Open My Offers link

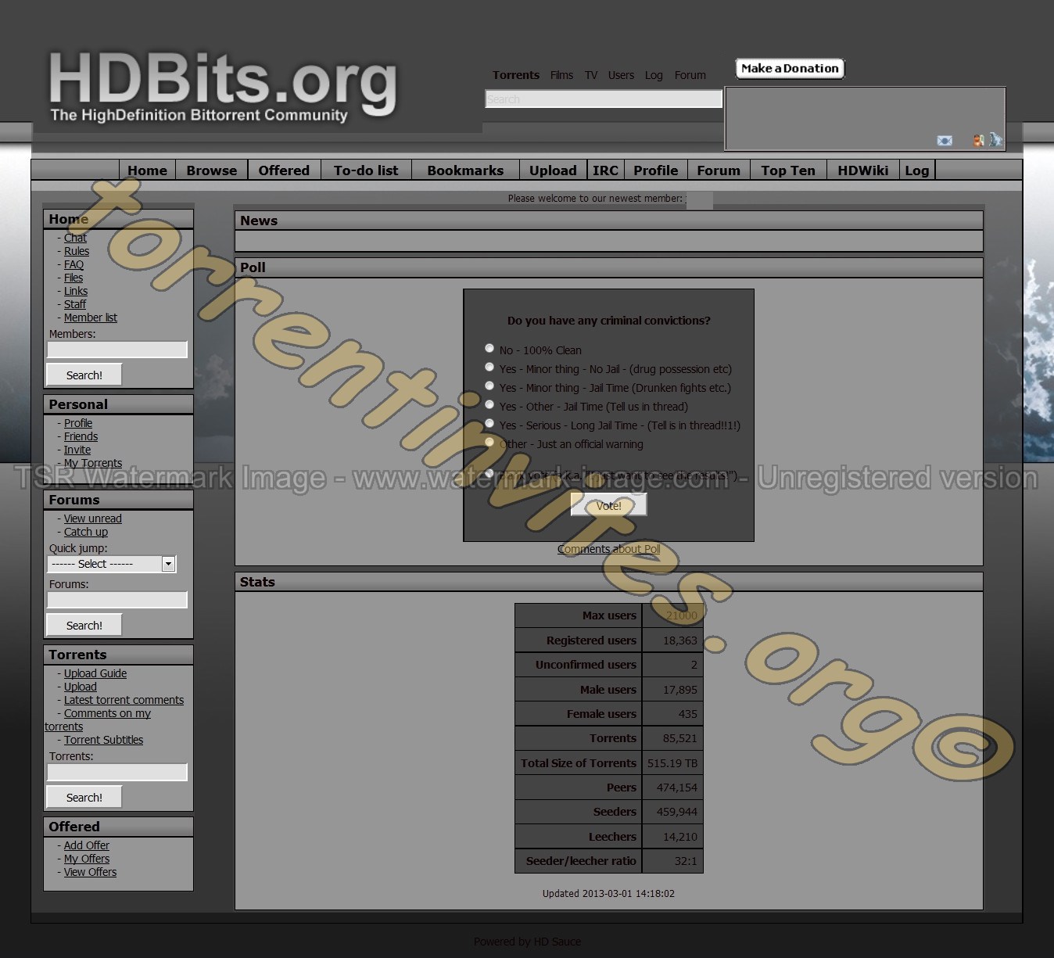[87, 859]
